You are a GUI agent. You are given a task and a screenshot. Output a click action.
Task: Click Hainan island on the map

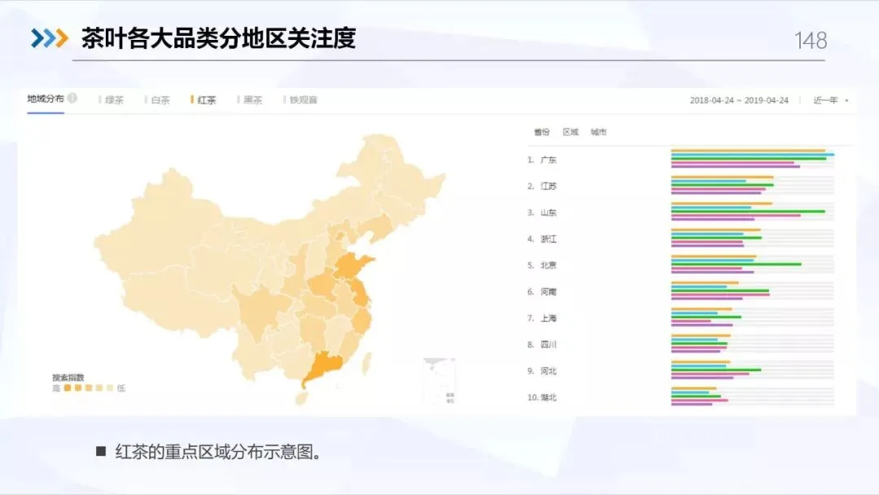[x=302, y=399]
